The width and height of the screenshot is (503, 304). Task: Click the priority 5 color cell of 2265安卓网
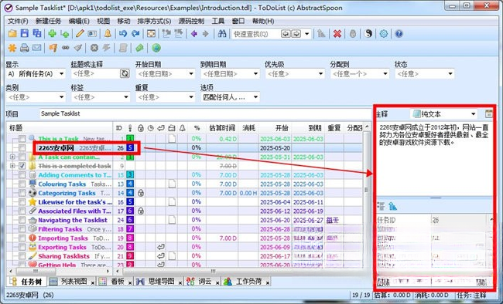[x=130, y=148]
